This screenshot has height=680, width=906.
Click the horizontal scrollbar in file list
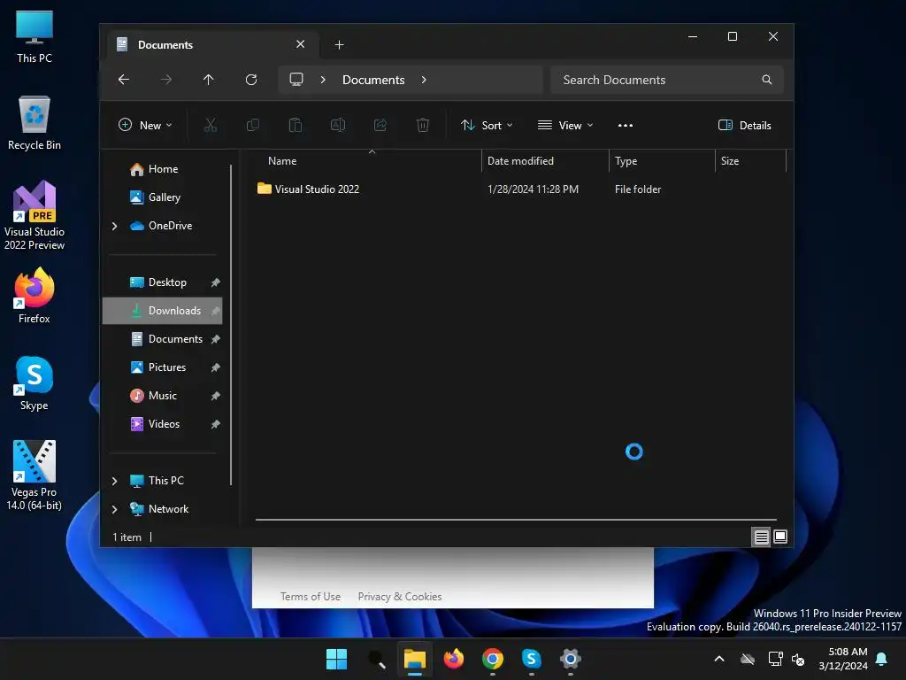(x=516, y=520)
